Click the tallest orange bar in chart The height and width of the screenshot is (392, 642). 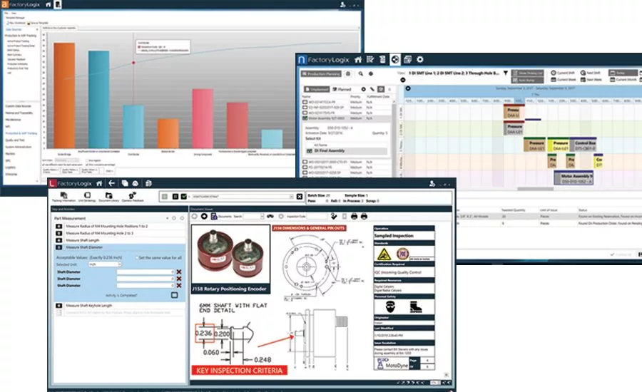64,96
